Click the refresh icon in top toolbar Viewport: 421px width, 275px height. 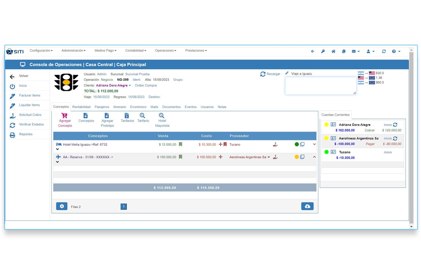tap(384, 51)
